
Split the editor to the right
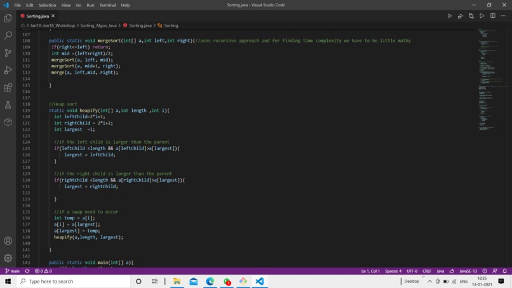click(493, 16)
